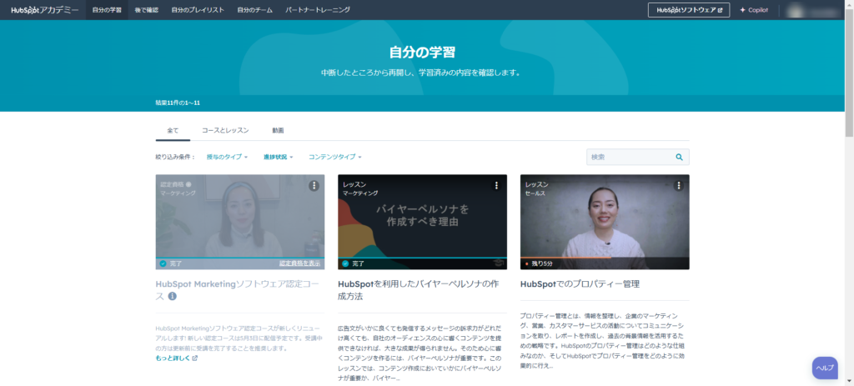854x386 pixels.
Task: Open the user account menu in the top bar
Action: tap(816, 10)
